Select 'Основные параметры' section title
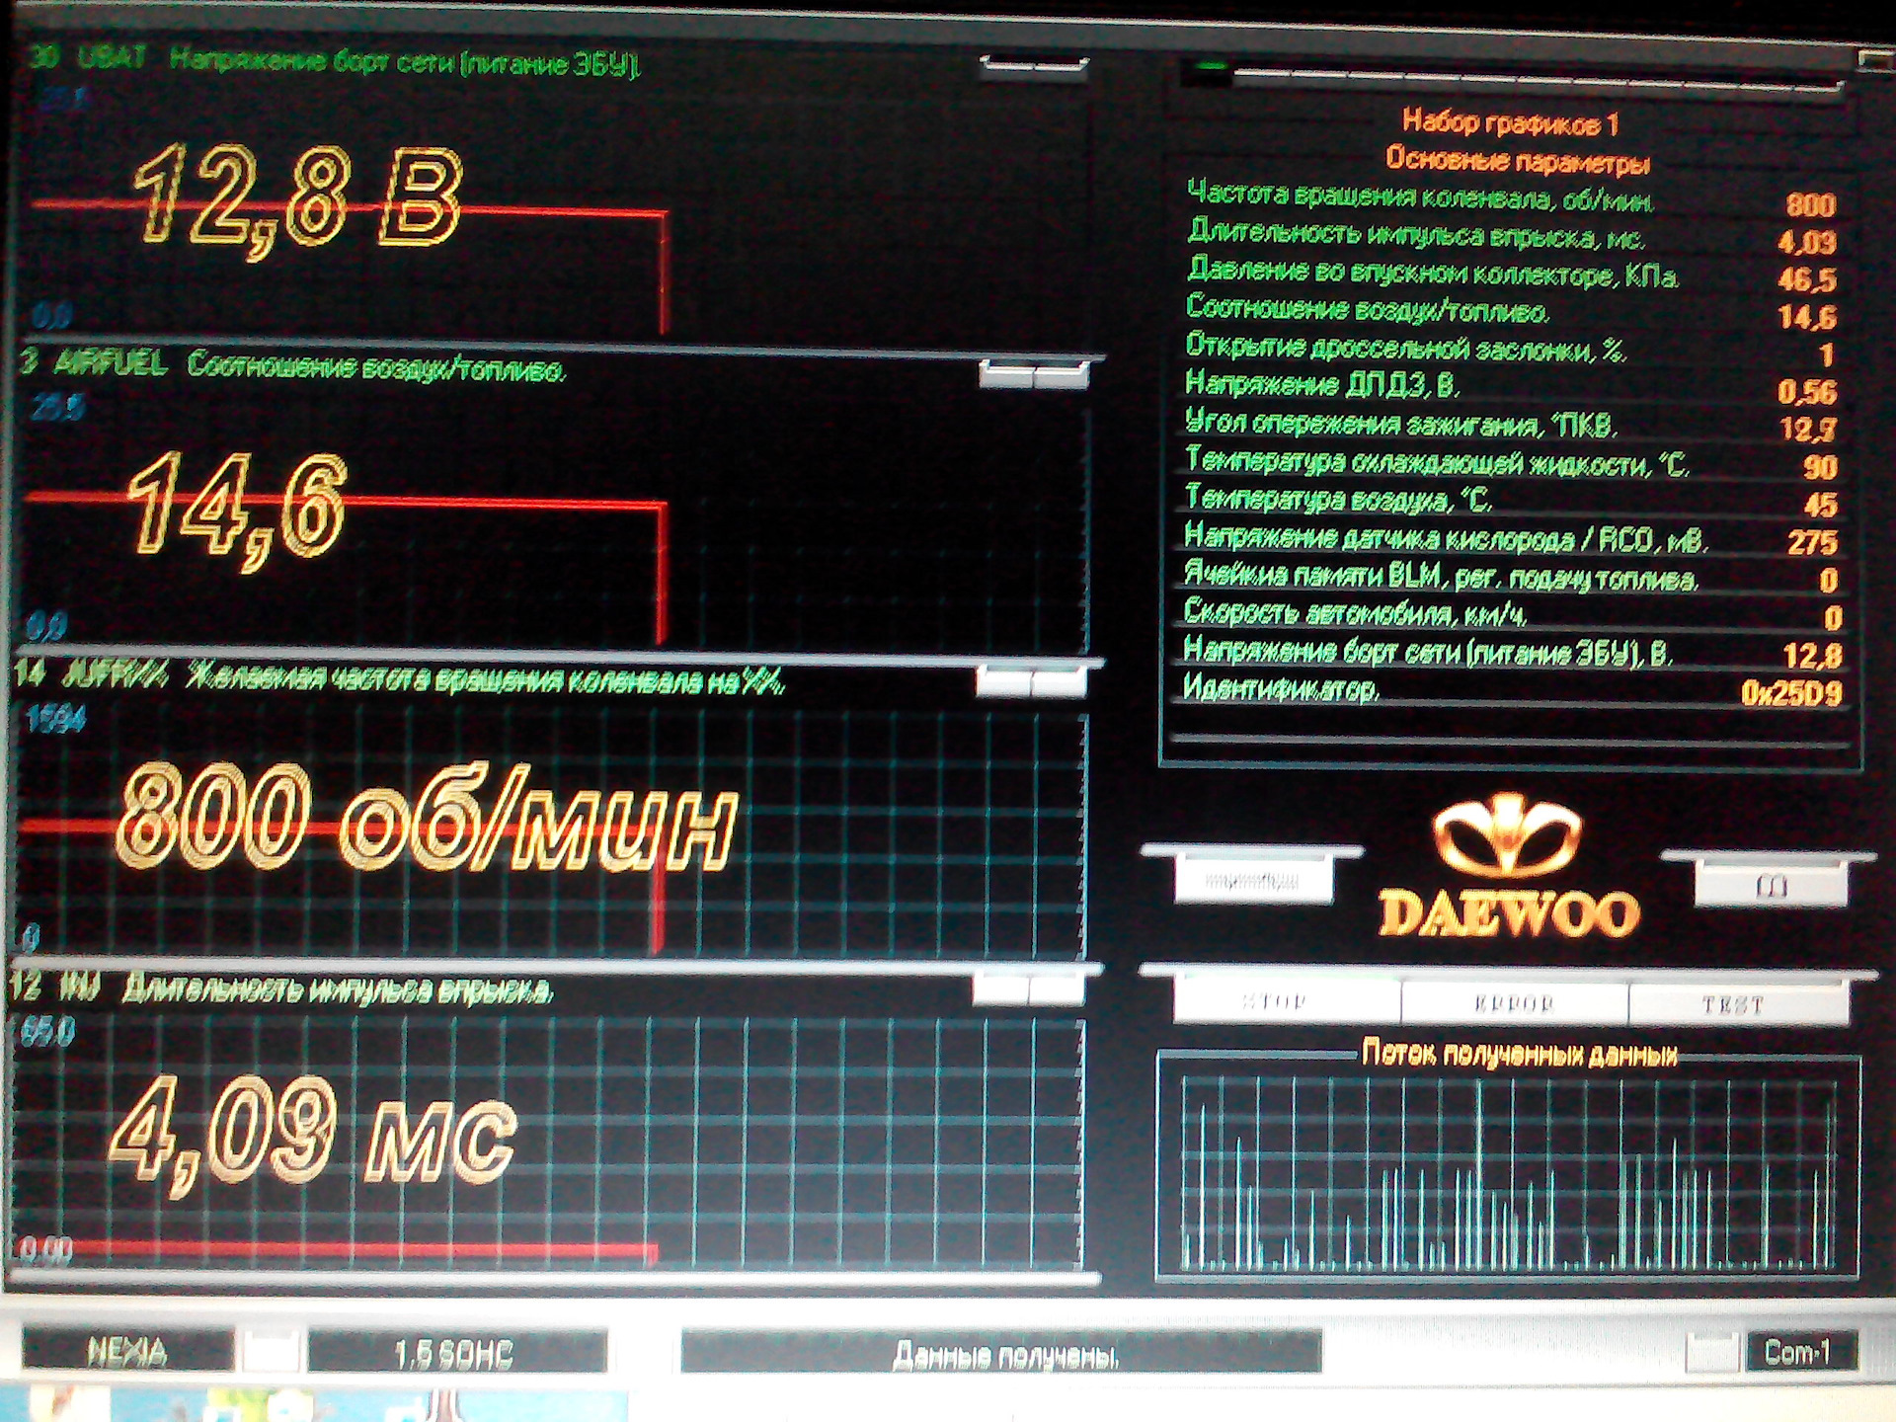1896x1422 pixels. (1517, 160)
